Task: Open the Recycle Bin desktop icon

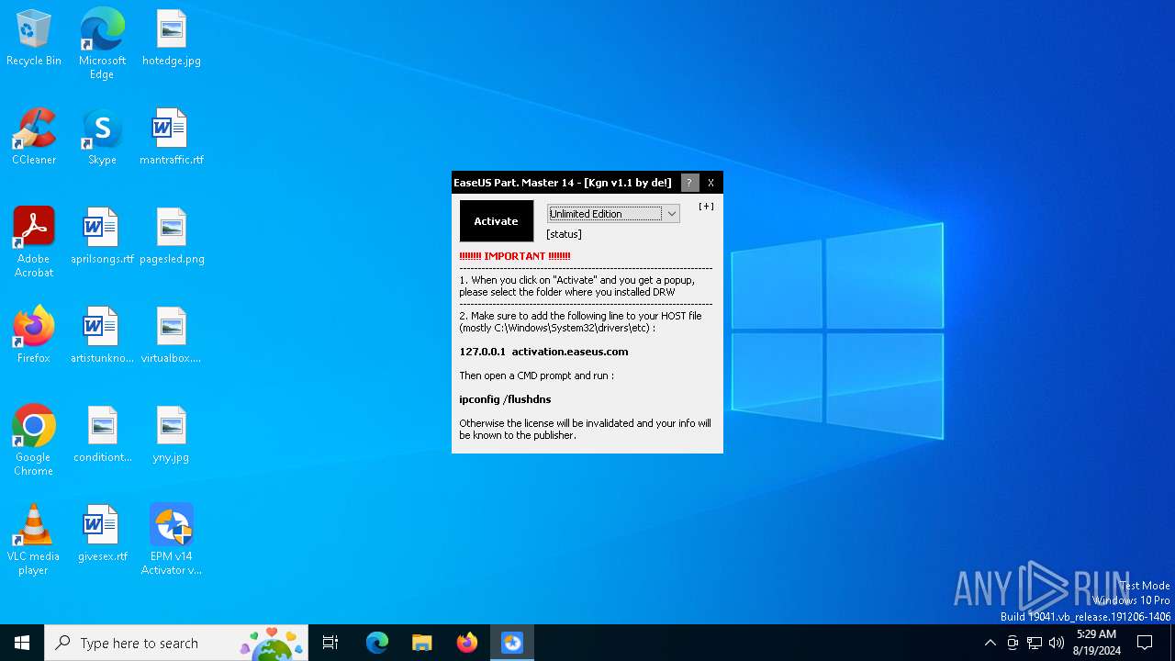Action: pyautogui.click(x=34, y=39)
